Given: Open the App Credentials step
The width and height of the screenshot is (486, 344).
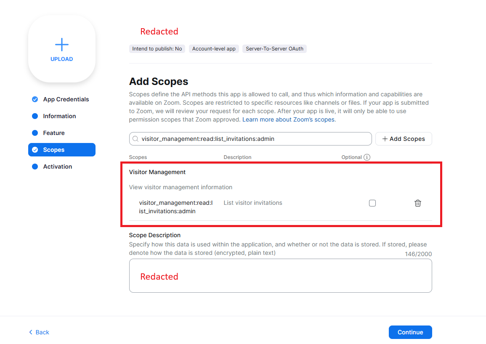Looking at the screenshot, I should tap(66, 99).
